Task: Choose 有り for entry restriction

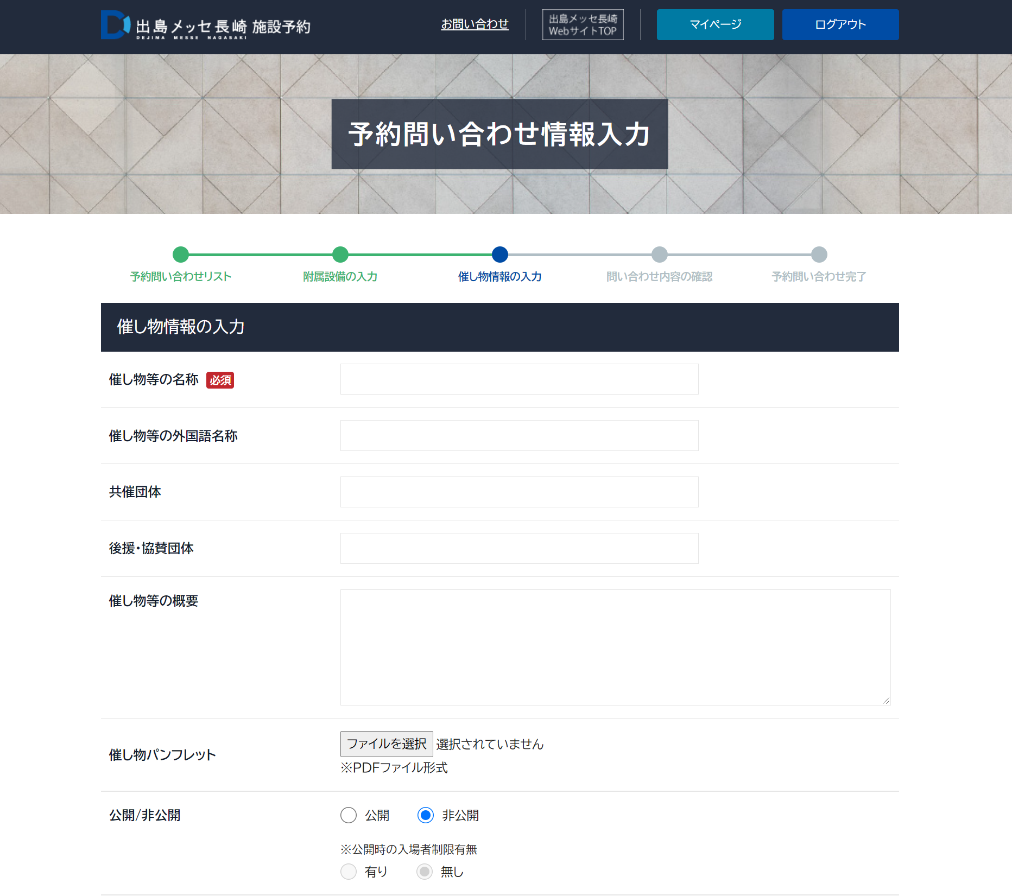Action: [x=349, y=872]
